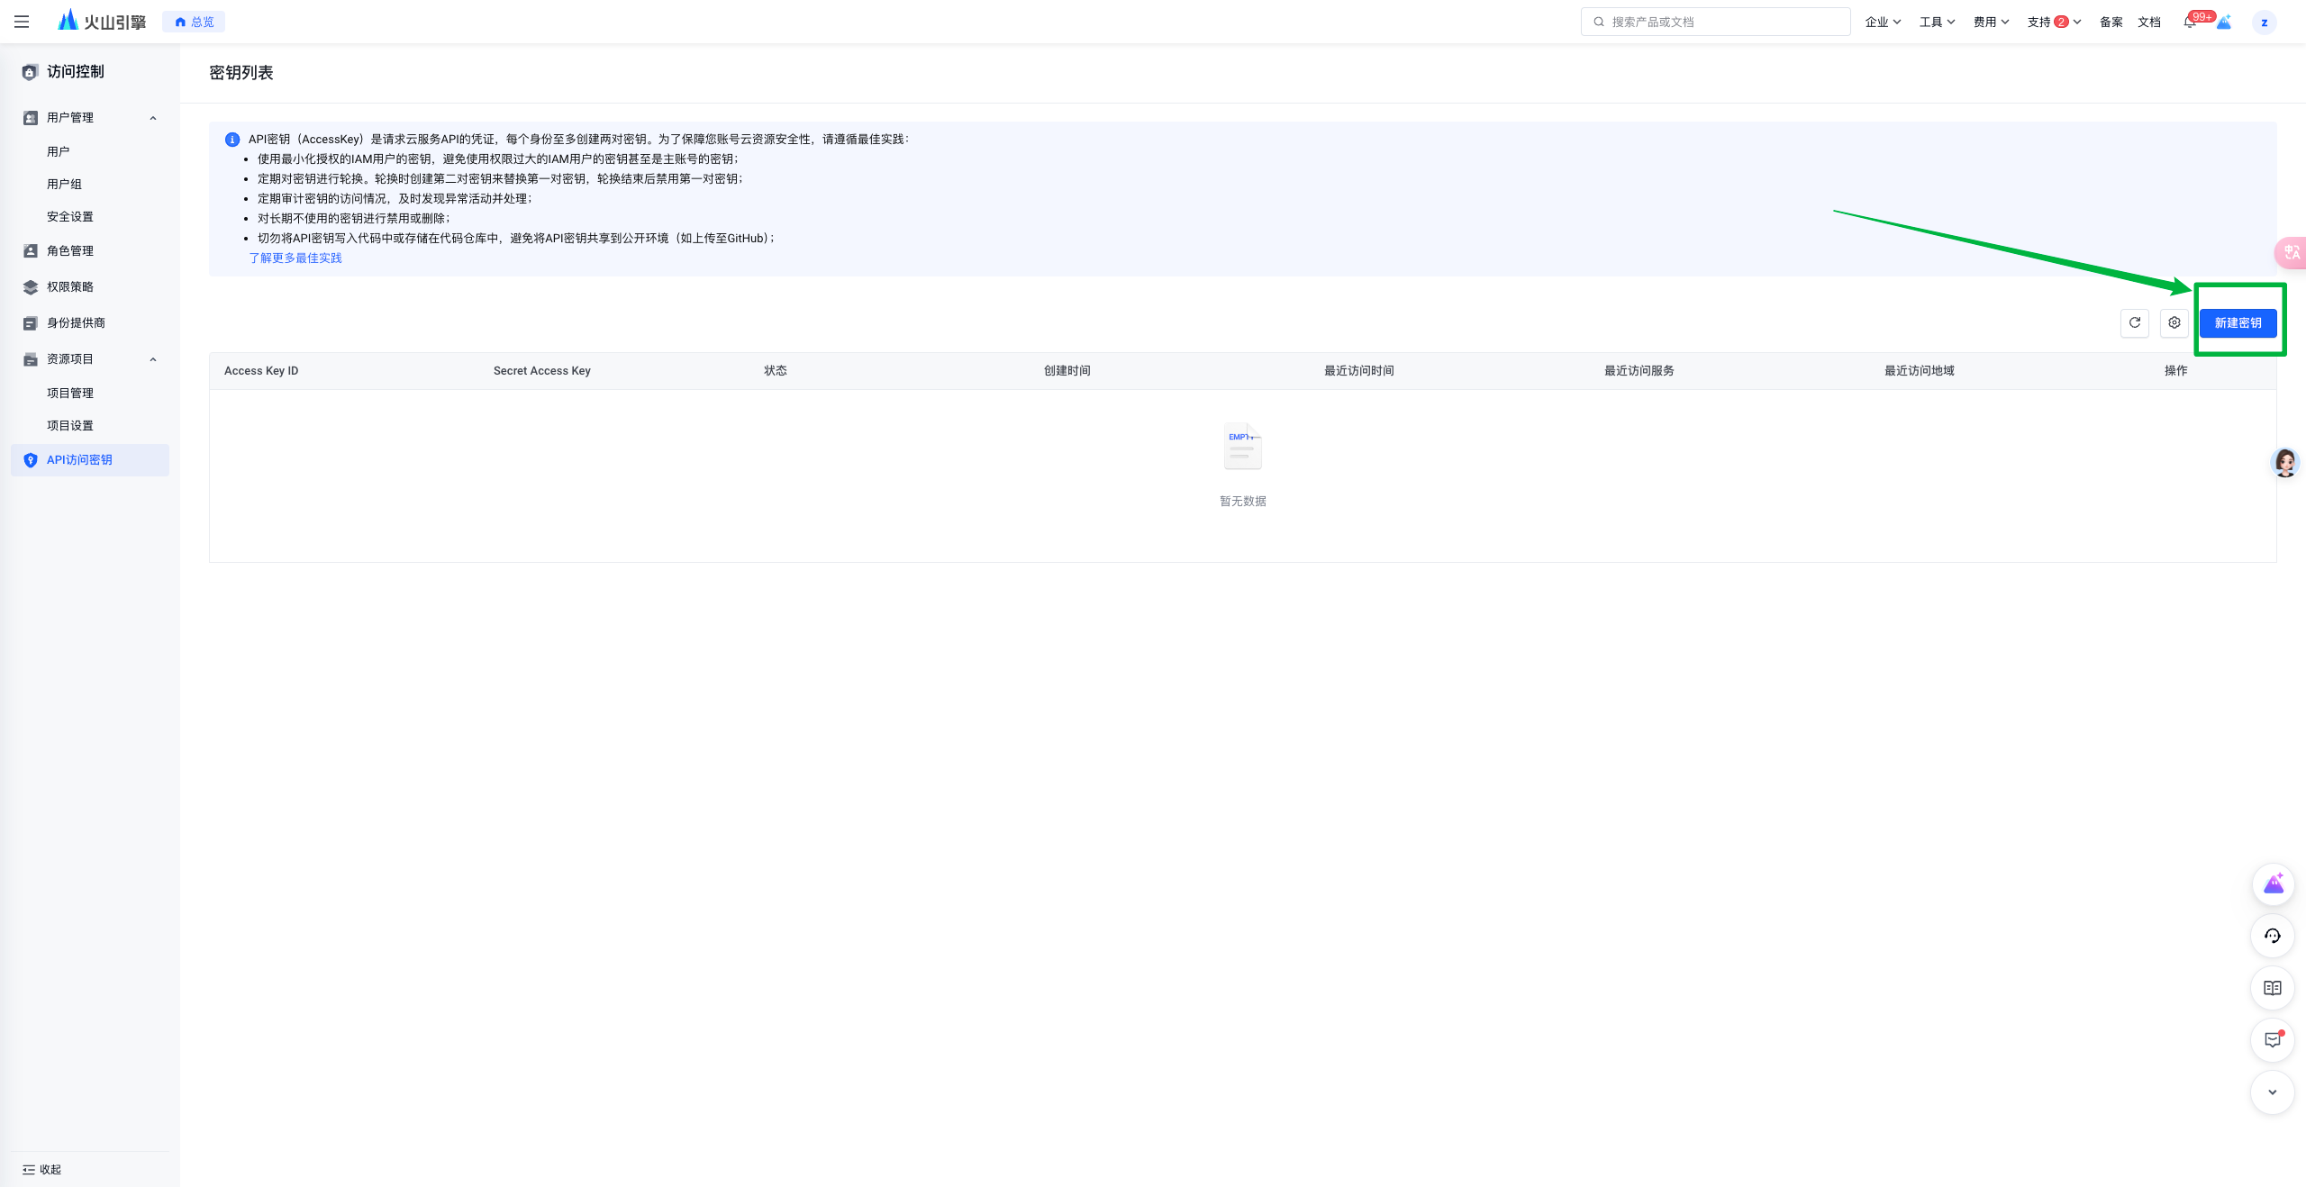
Task: Open the 了解更多最佳实践 link
Action: click(295, 258)
